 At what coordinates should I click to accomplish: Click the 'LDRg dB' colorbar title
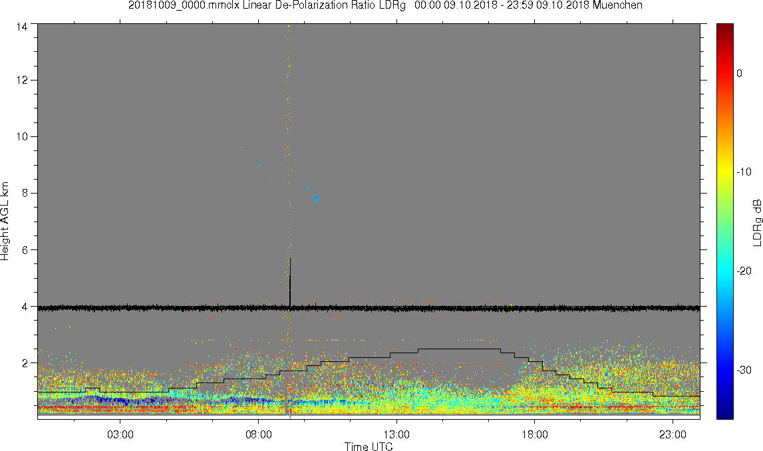click(x=756, y=222)
